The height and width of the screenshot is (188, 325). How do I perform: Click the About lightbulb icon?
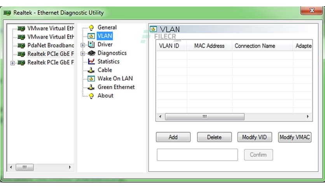point(91,96)
